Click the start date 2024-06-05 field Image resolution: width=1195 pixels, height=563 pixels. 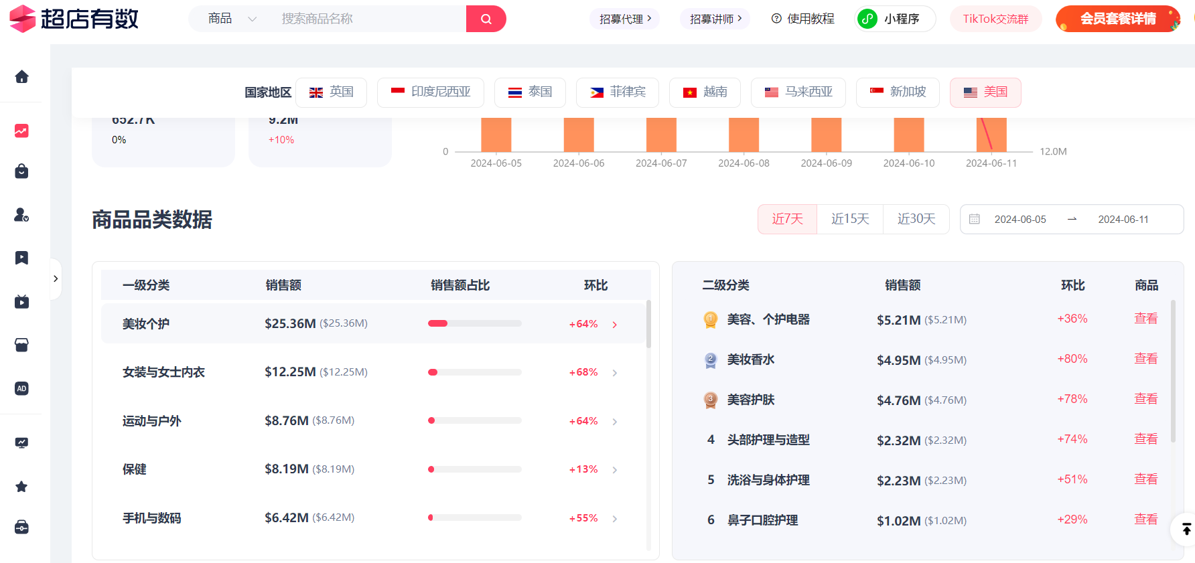point(1020,220)
